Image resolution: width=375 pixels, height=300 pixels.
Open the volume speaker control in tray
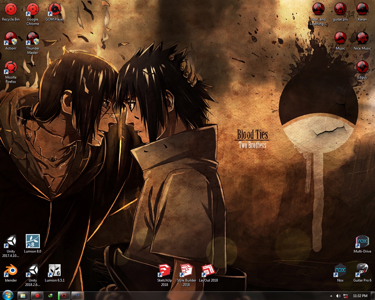(x=338, y=296)
